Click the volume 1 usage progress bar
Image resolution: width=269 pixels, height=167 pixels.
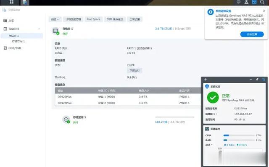click(175, 117)
